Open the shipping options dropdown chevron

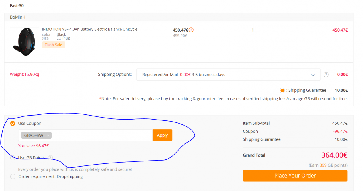pyautogui.click(x=313, y=75)
